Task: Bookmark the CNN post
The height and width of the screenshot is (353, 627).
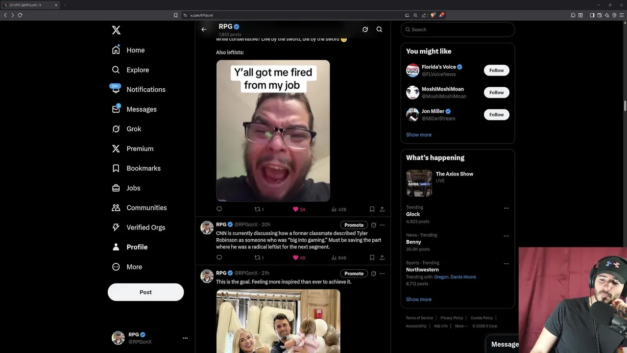Action: (372, 257)
